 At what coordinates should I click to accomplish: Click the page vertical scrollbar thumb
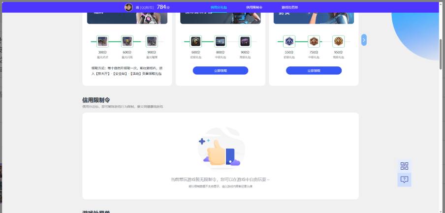[x=441, y=54]
